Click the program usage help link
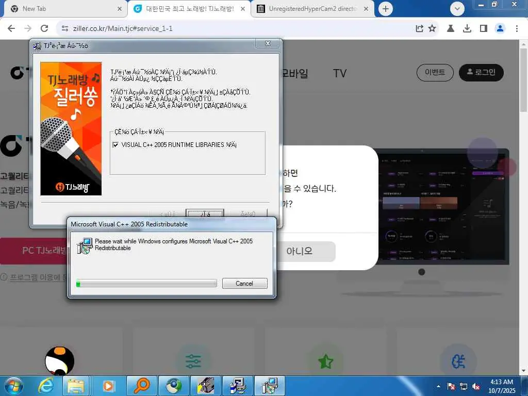The height and width of the screenshot is (396, 528). pyautogui.click(x=38, y=277)
